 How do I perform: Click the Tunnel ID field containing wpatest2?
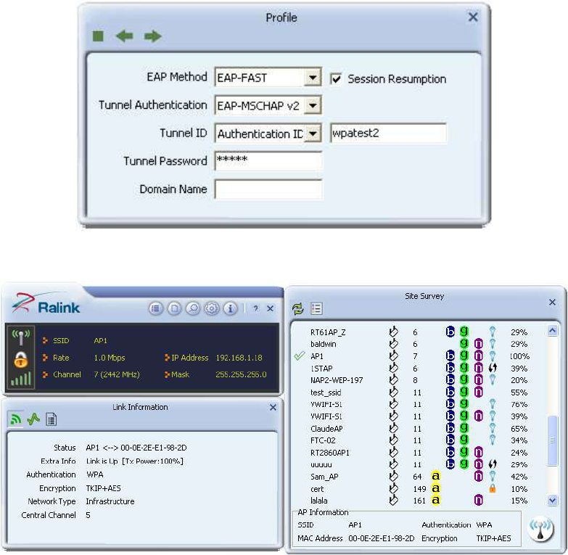(388, 133)
